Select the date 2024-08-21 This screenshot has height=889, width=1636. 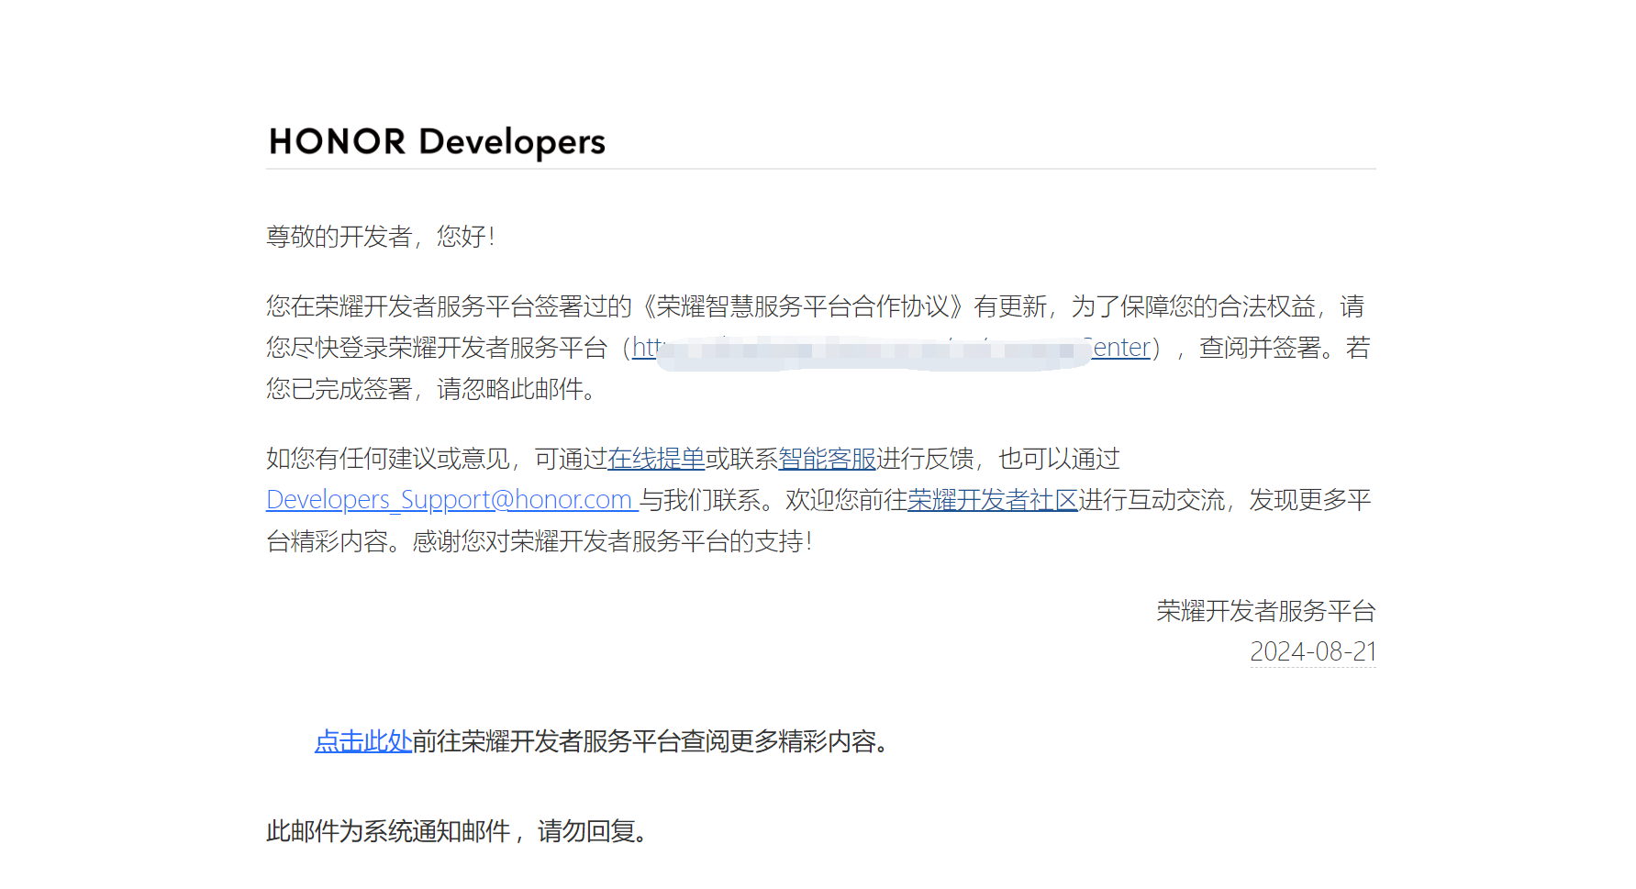click(x=1312, y=651)
